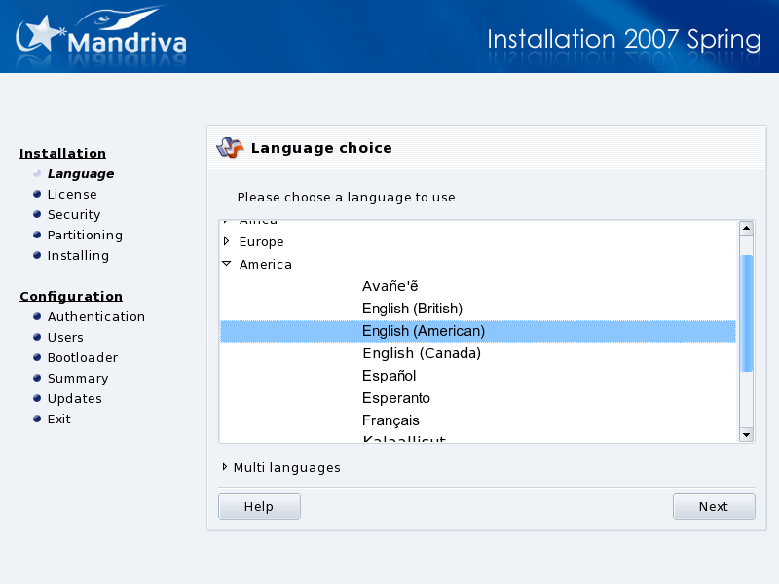Pick English (Canada) in the list
Image resolution: width=779 pixels, height=584 pixels.
(x=422, y=353)
